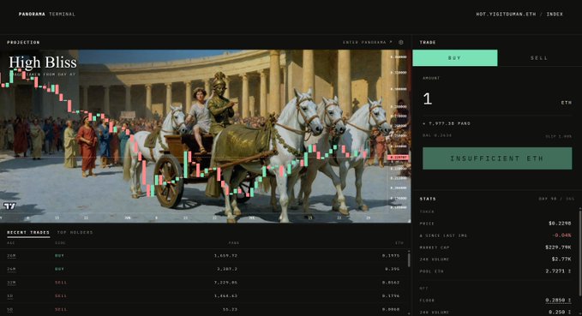
Task: Click the Enter Panorama link
Action: pos(367,42)
